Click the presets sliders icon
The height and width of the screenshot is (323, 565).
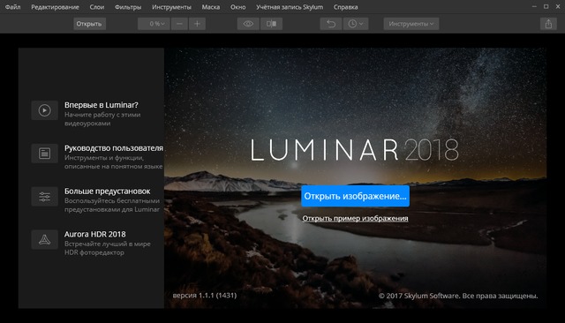coord(44,197)
